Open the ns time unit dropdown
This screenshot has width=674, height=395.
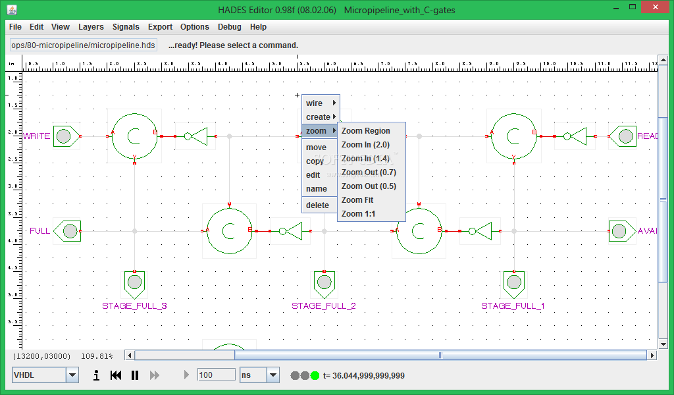(x=273, y=375)
